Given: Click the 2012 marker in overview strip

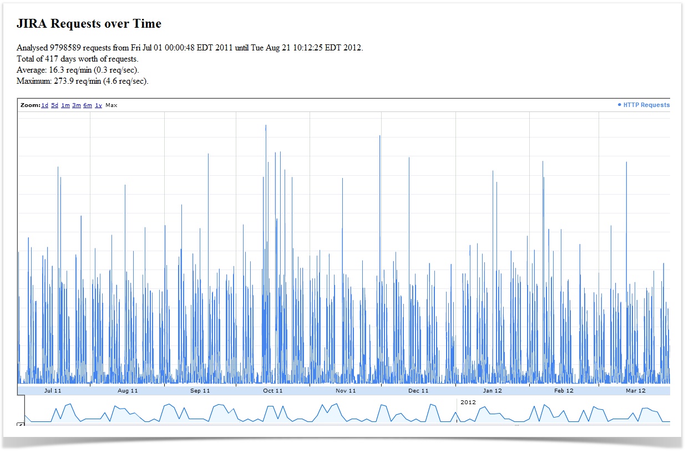Looking at the screenshot, I should tap(468, 402).
